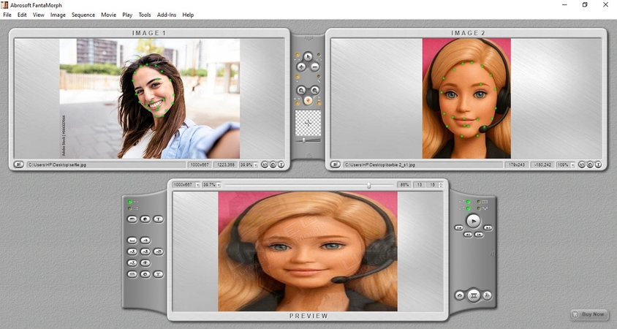Jump to the last frame of the preview
The width and height of the screenshot is (617, 329).
click(488, 228)
